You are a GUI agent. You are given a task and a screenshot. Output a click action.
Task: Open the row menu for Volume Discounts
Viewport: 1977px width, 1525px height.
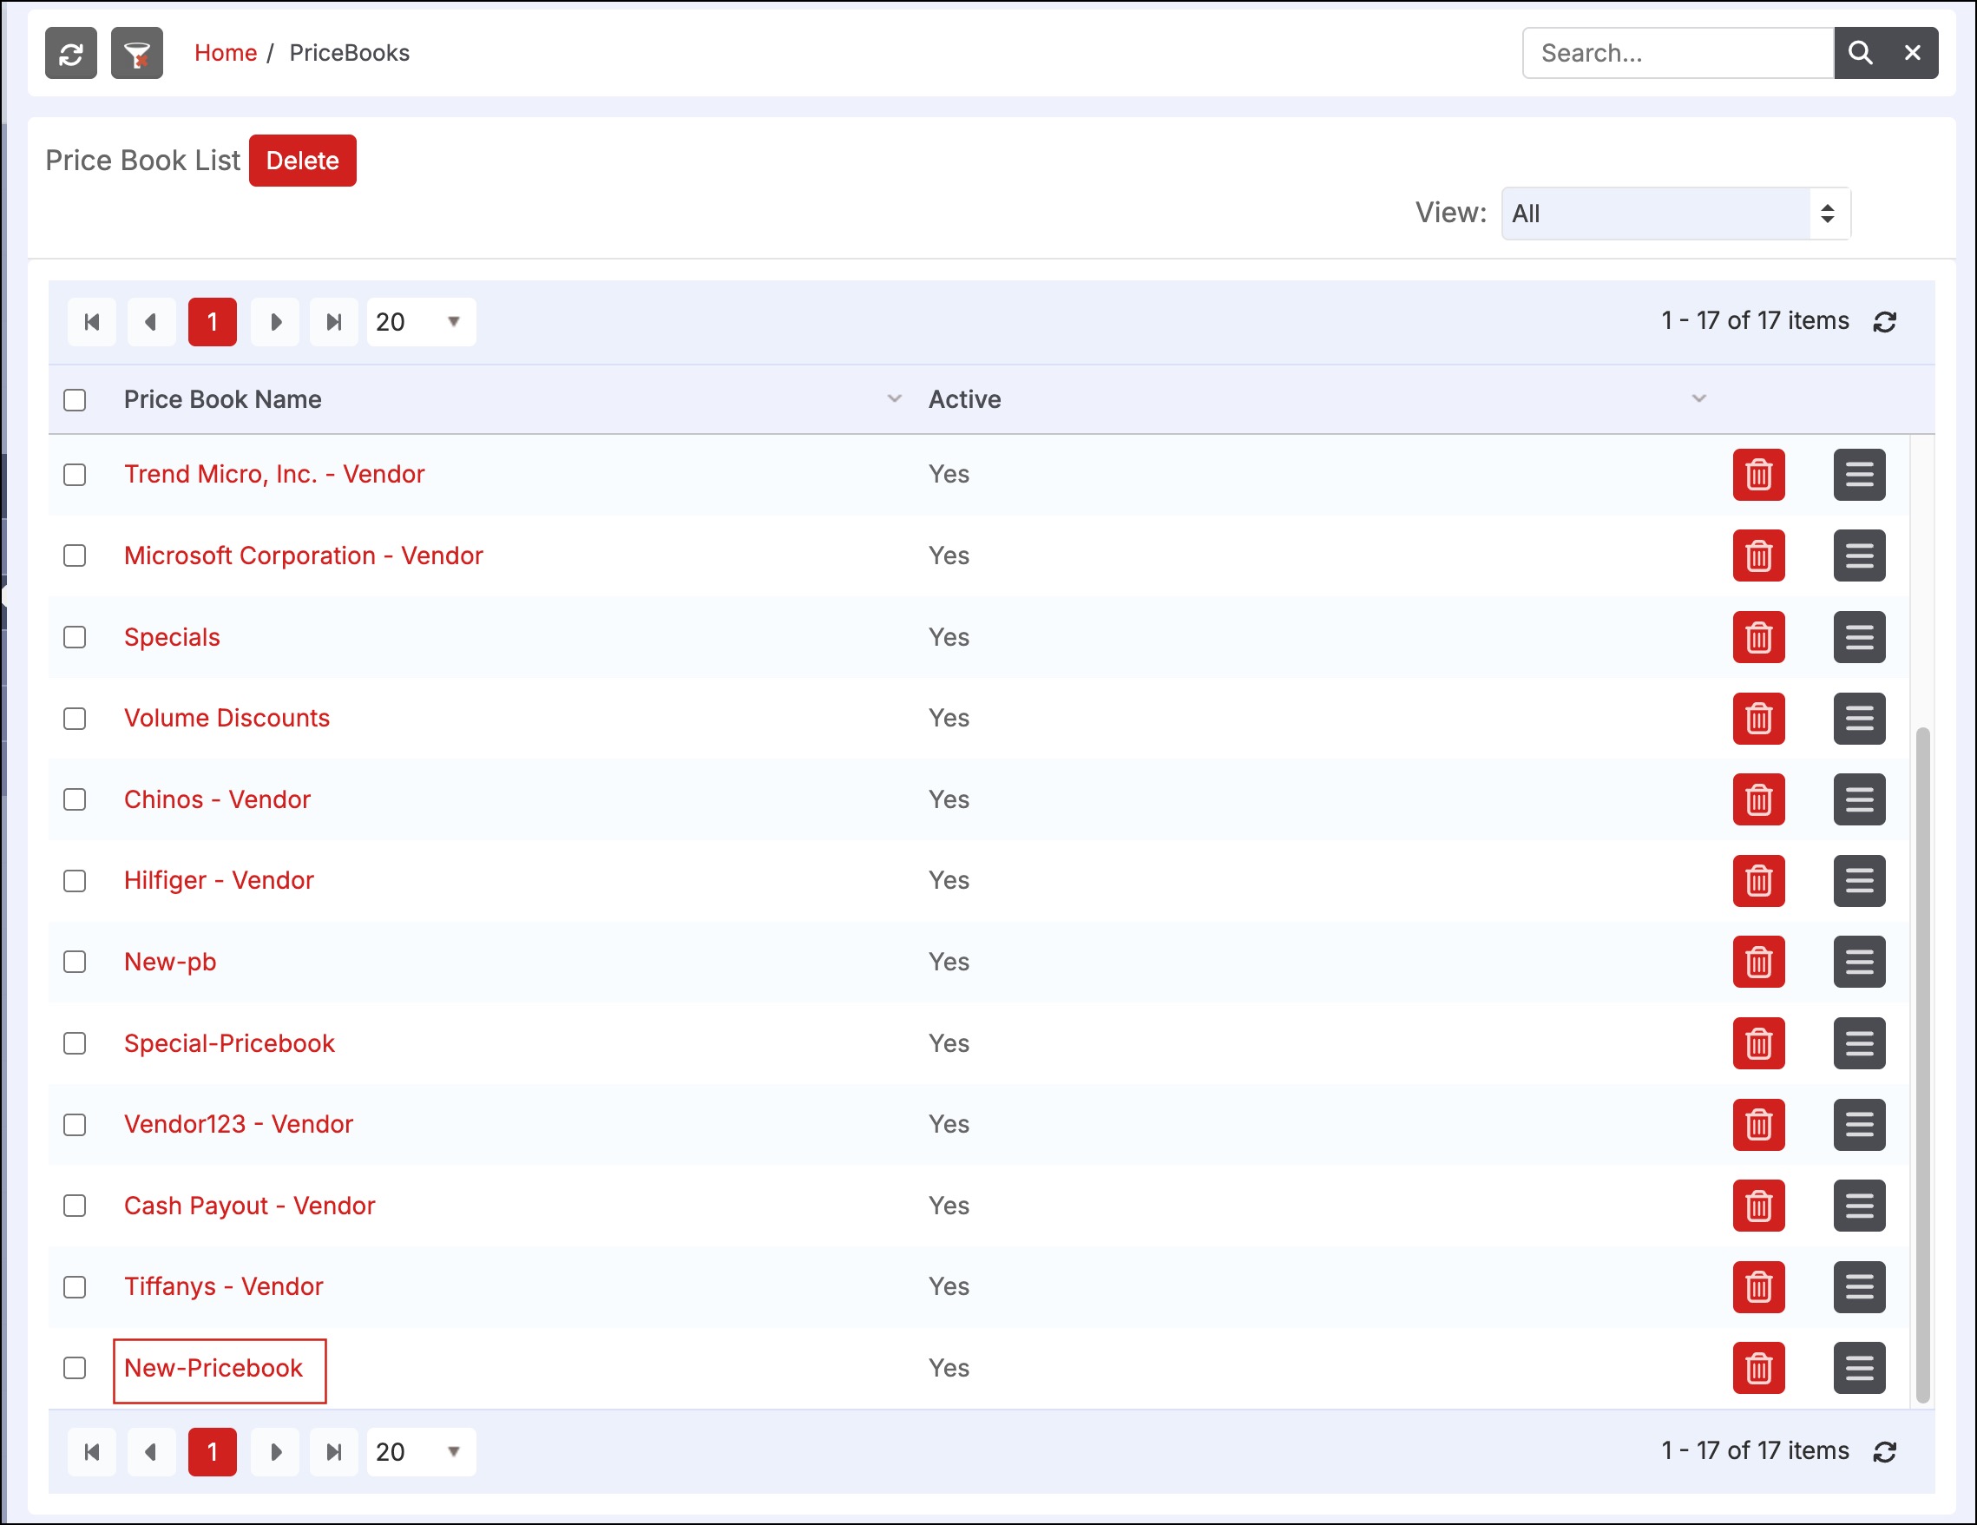pyautogui.click(x=1859, y=719)
